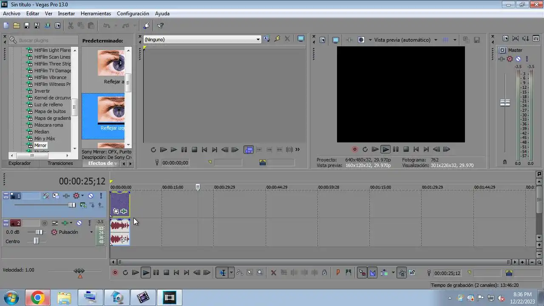Select the Invertir plugin in the list
This screenshot has width=544, height=306.
(42, 91)
